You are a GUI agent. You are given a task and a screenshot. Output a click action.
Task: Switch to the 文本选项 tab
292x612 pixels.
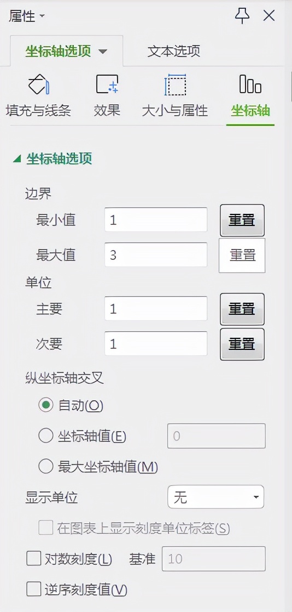(174, 51)
